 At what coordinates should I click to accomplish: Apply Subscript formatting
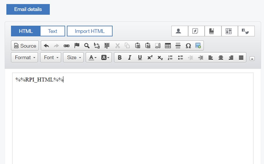coord(160,58)
